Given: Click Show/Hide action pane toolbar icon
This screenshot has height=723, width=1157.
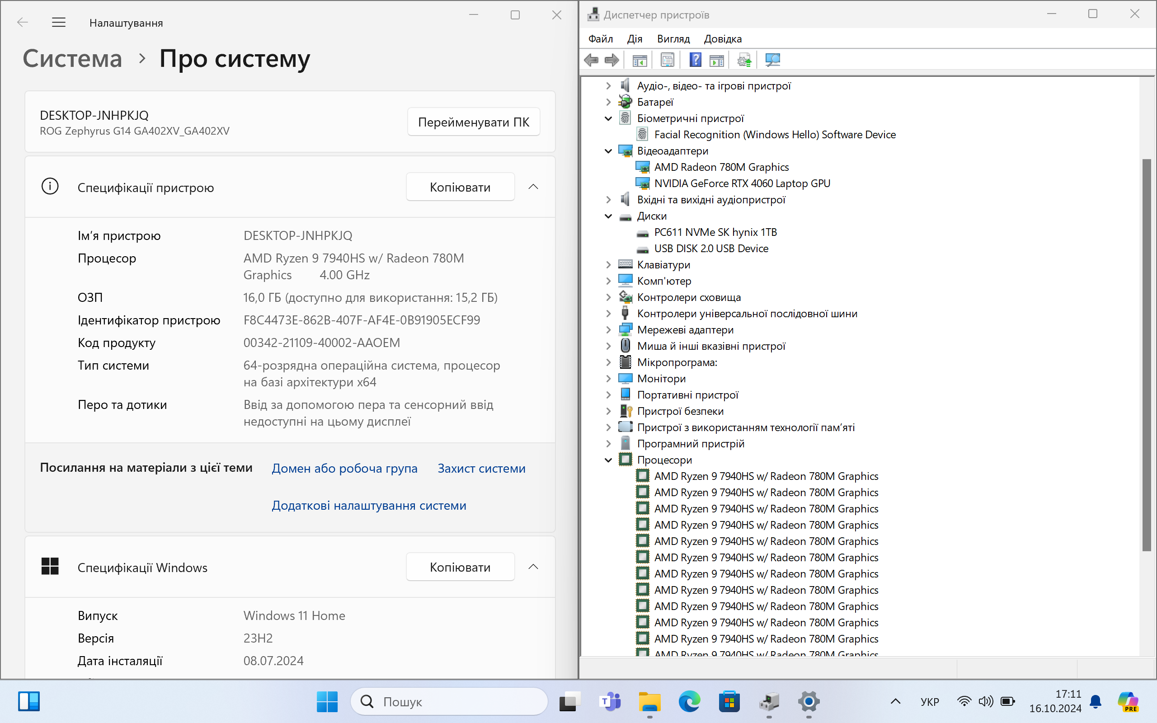Looking at the screenshot, I should pos(717,60).
